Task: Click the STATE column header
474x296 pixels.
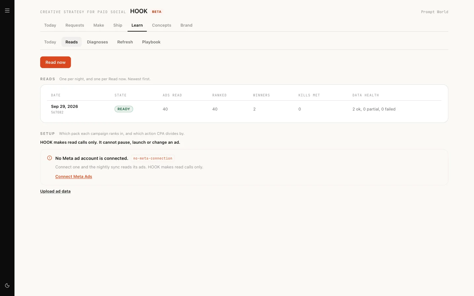Action: [120, 95]
